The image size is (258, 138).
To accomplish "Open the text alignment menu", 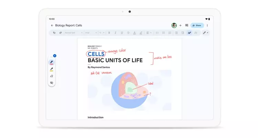I will click(x=148, y=33).
